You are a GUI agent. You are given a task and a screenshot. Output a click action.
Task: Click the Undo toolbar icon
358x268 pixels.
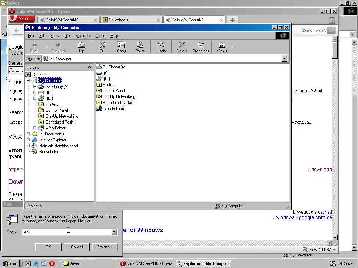(161, 47)
